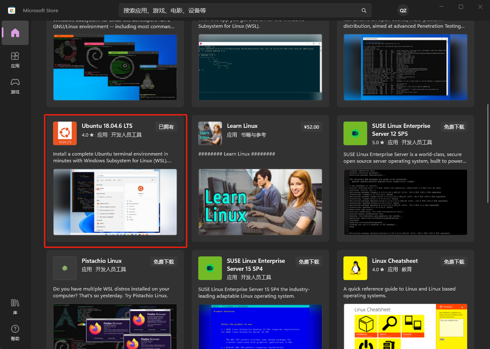Open the SUSE Linux Enterprise Server 15 SP4 title
The image size is (490, 349).
(x=256, y=265)
